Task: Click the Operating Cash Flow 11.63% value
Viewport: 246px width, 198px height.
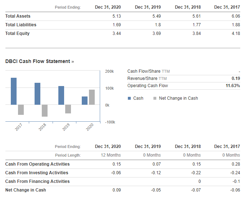Action: 233,86
